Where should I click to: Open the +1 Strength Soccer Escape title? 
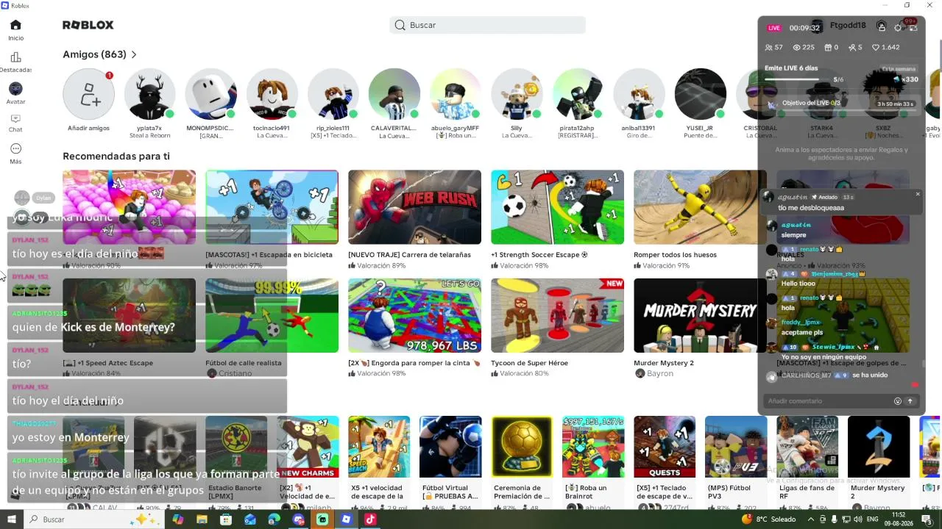pos(539,255)
